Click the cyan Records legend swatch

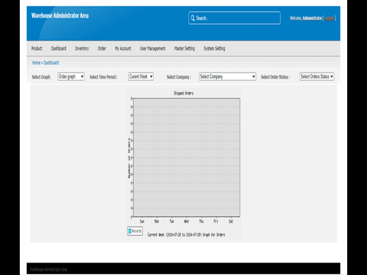(130, 231)
